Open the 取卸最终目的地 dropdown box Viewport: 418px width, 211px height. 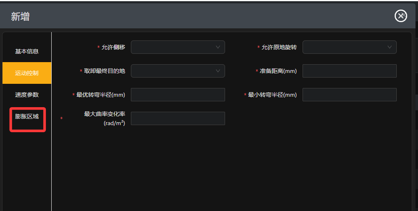click(x=178, y=71)
